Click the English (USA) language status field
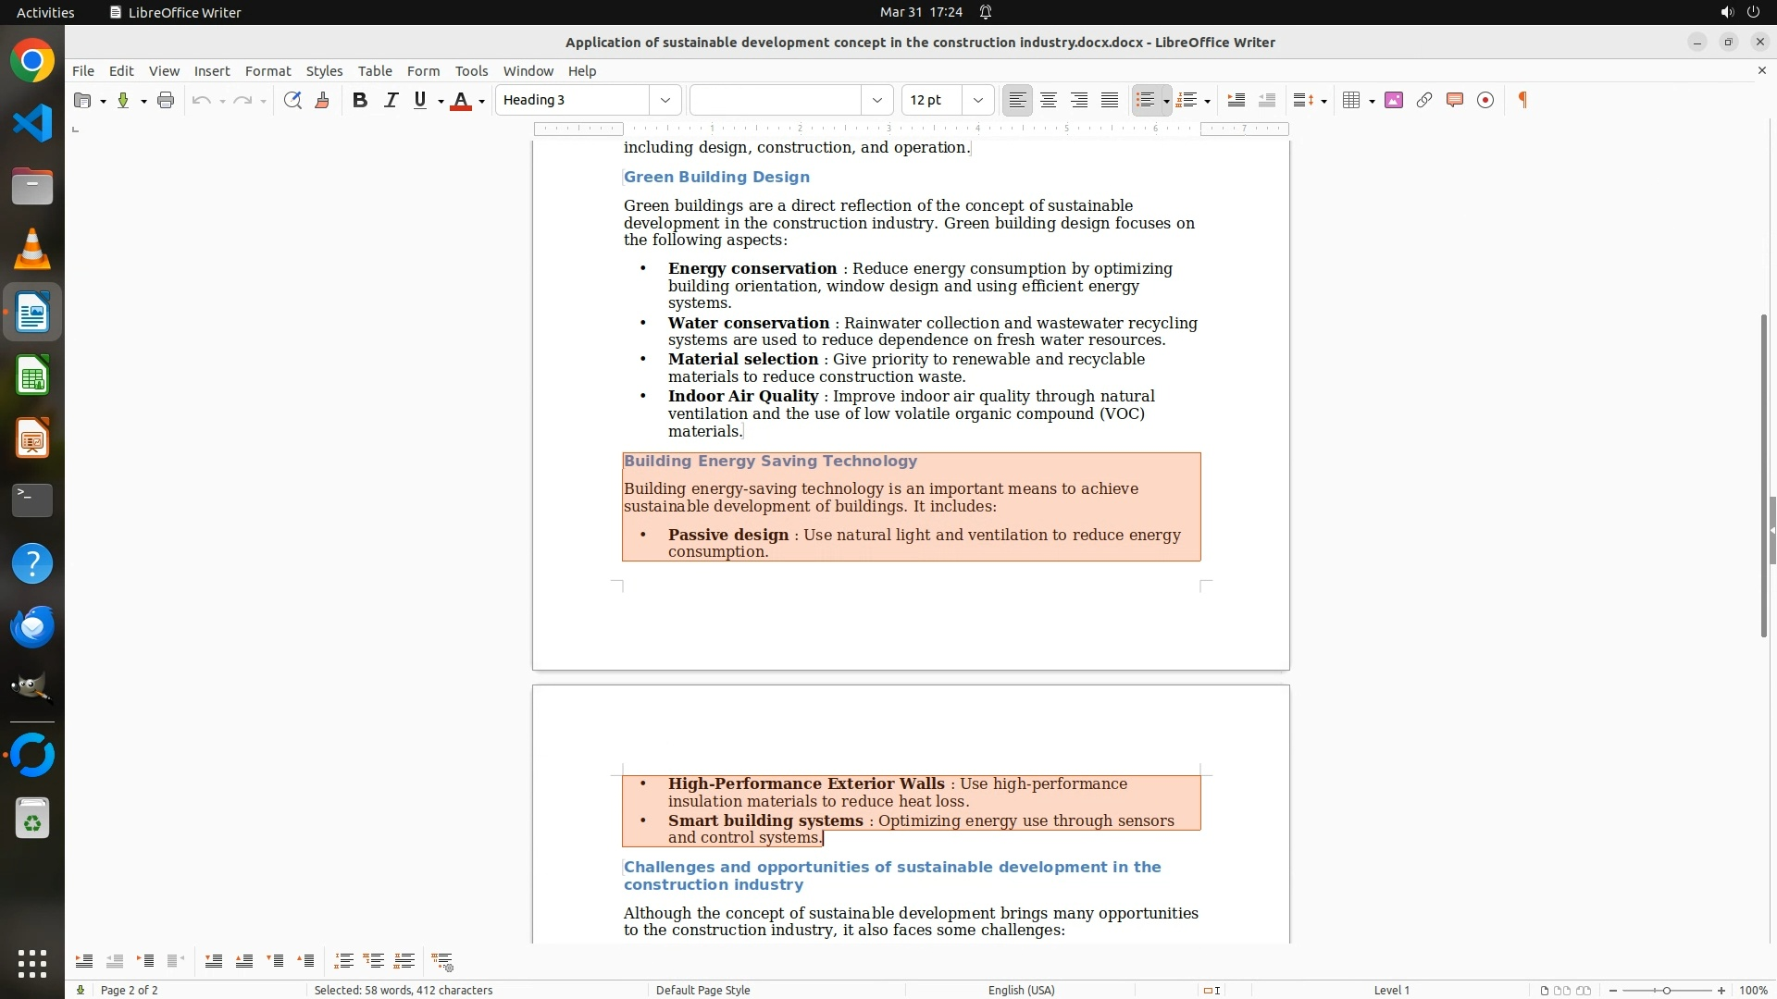This screenshot has width=1777, height=999. (x=1021, y=990)
